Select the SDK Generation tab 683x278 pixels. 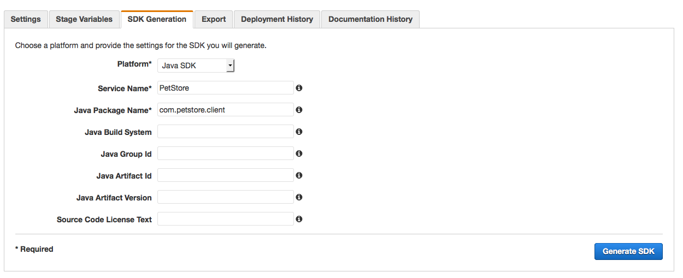tap(157, 19)
